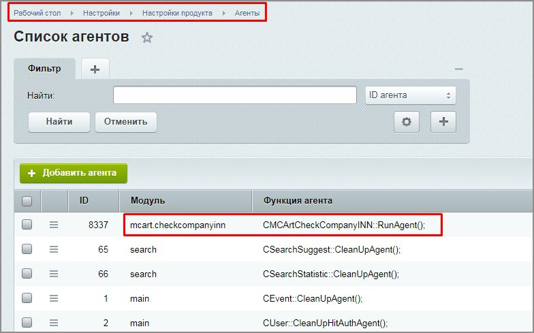Click into the 'Найти' search text field

tap(234, 95)
